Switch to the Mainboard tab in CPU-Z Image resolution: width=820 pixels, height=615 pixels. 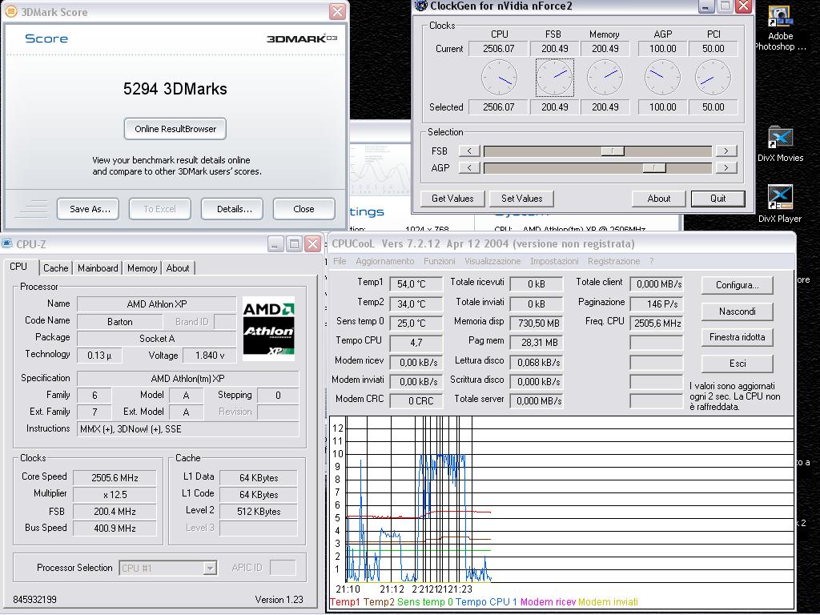[98, 268]
